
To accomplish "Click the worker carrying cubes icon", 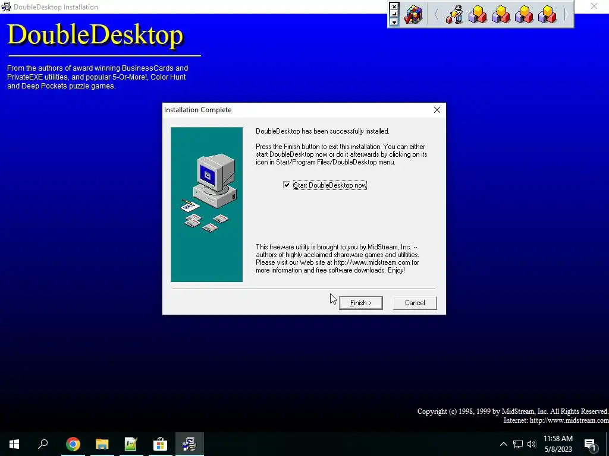I will point(454,14).
